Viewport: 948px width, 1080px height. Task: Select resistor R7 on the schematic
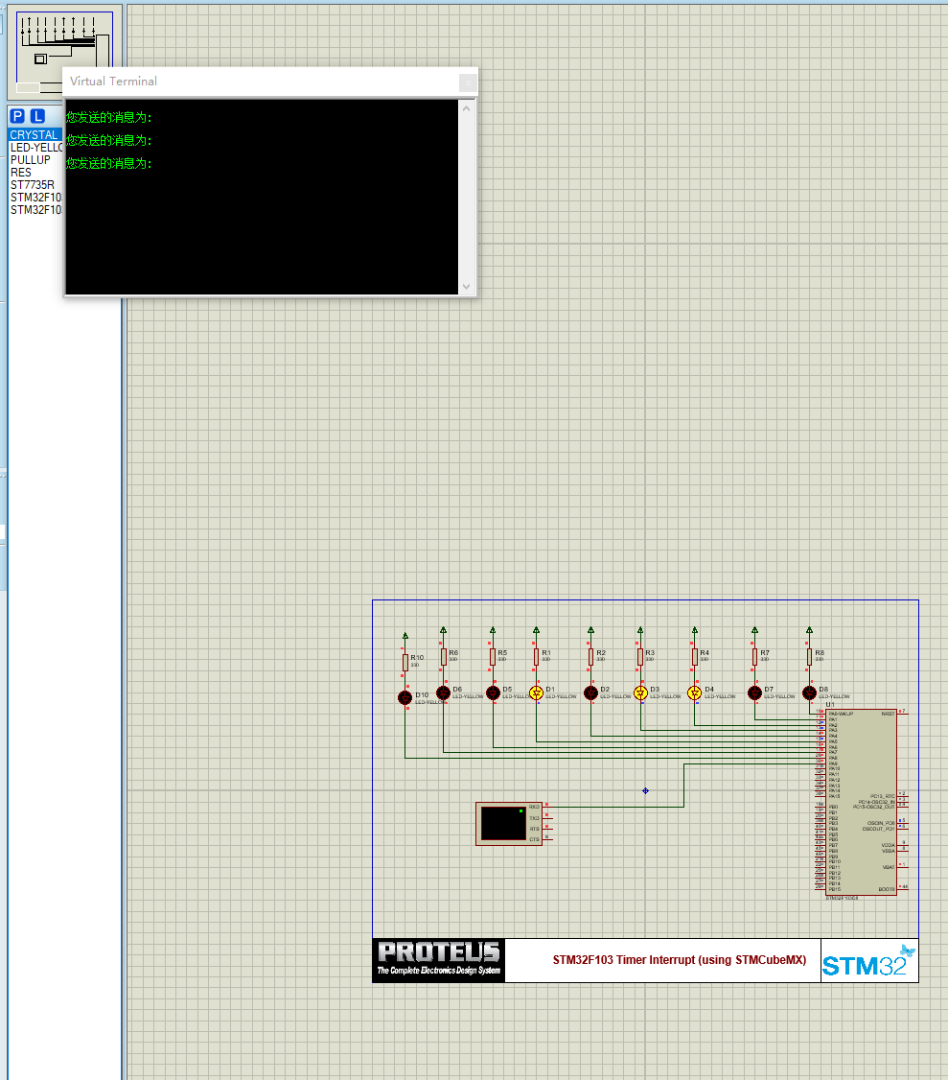point(754,657)
